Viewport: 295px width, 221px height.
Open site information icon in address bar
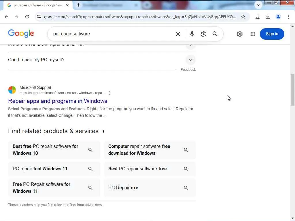pyautogui.click(x=39, y=17)
